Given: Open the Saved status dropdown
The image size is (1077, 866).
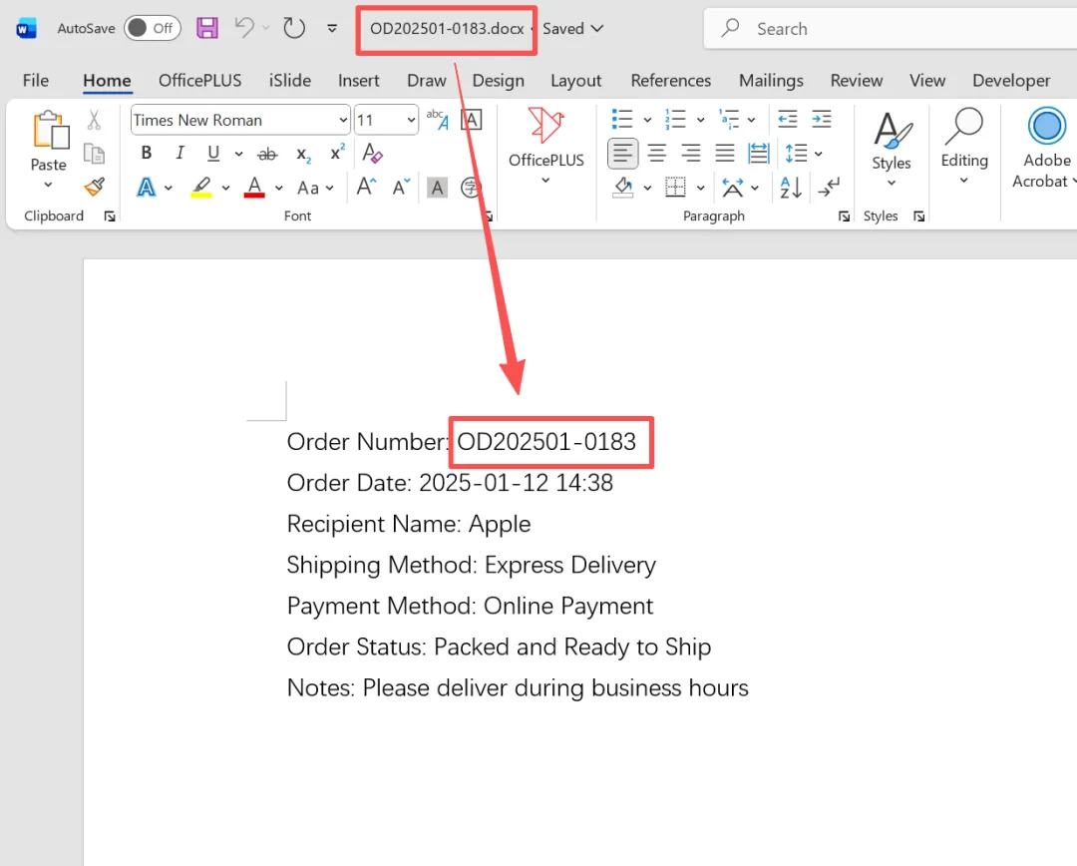Looking at the screenshot, I should coord(572,29).
